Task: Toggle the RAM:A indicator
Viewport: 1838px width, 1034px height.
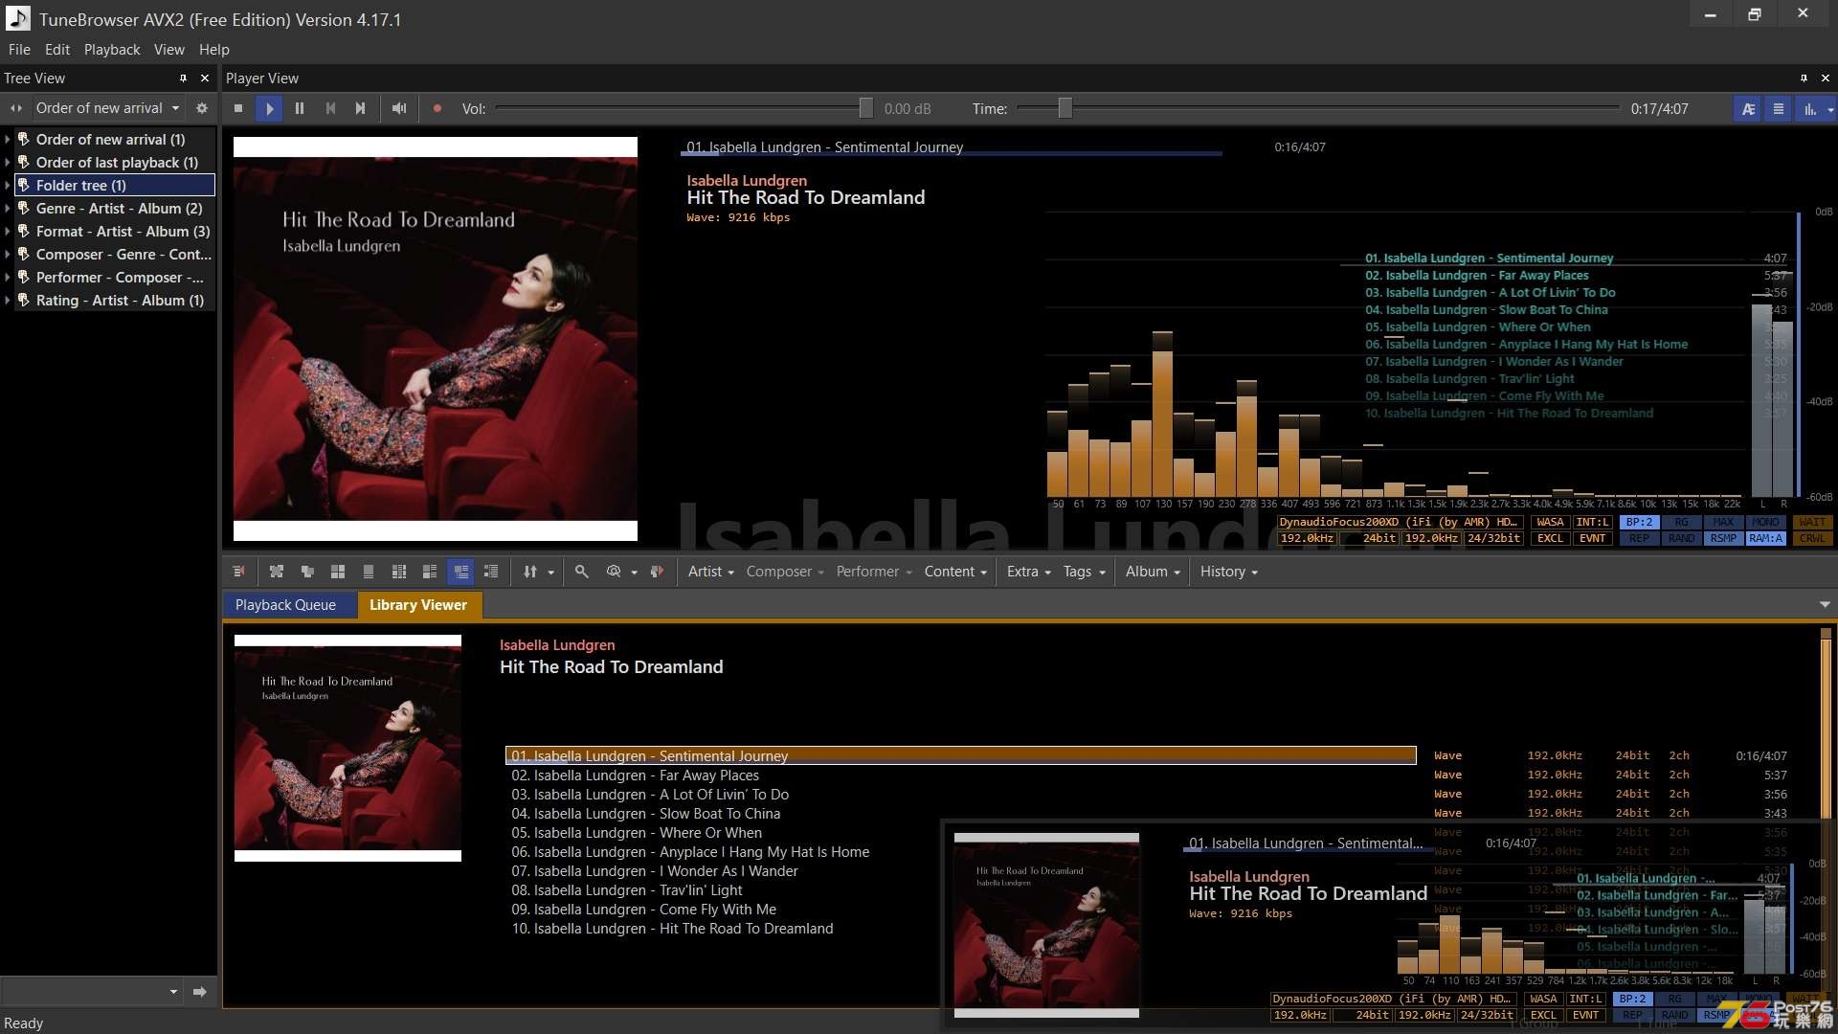Action: (x=1766, y=539)
